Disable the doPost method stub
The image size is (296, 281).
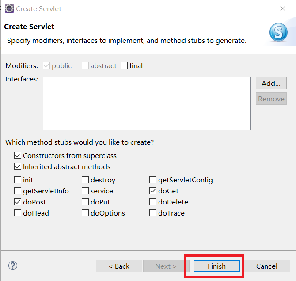tap(18, 202)
